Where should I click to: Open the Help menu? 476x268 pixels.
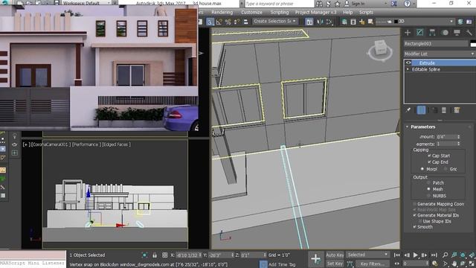point(348,13)
